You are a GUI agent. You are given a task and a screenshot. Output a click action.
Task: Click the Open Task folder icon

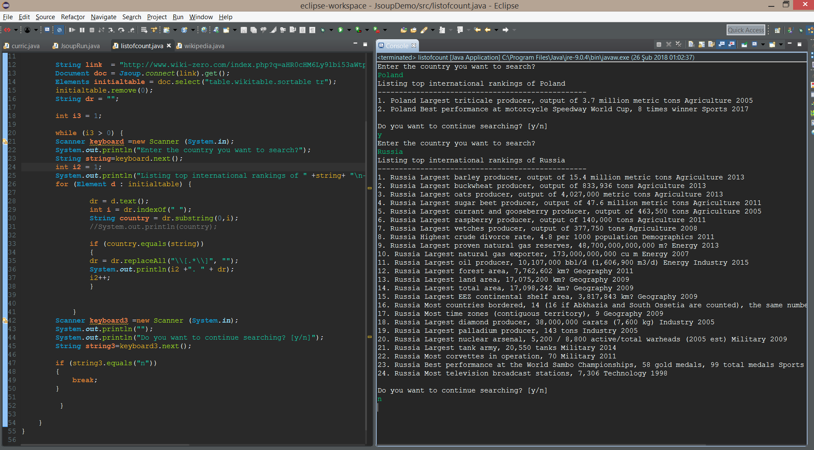coord(413,30)
